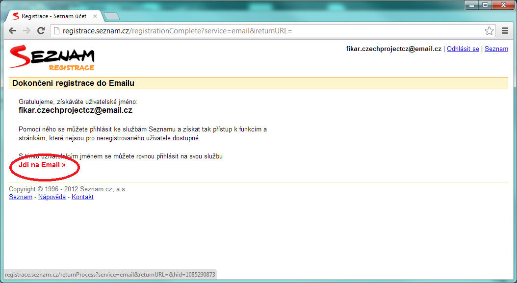Close the Registrace - Seznam účet tab
517x283 pixels.
click(95, 16)
